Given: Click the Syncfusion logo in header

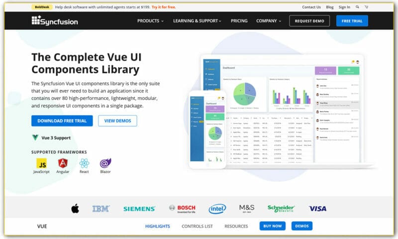Looking at the screenshot, I should click(54, 21).
